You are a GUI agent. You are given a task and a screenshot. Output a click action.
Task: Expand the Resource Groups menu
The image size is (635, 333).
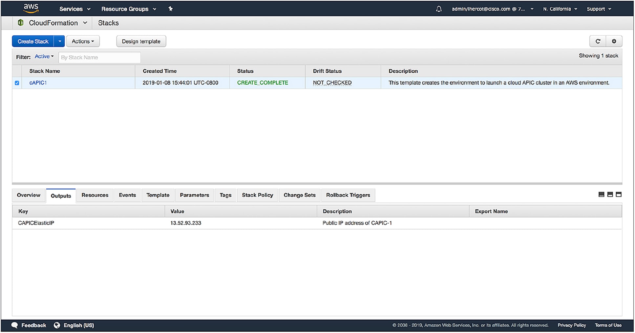(129, 9)
